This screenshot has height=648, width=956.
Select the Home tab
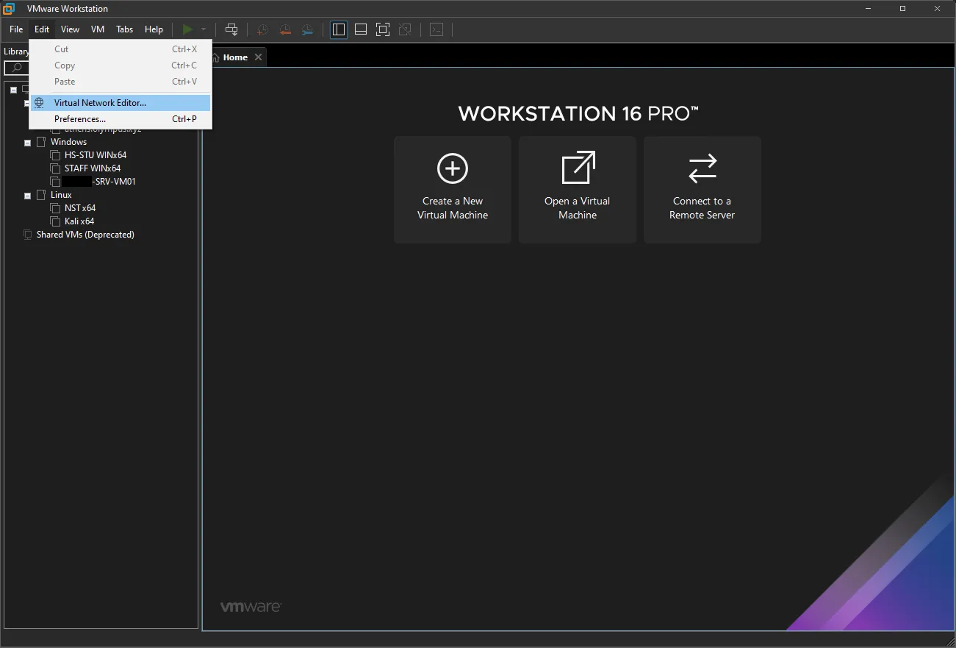pos(236,57)
